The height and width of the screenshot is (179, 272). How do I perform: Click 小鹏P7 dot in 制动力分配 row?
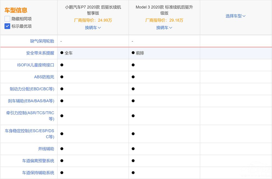[62, 89]
